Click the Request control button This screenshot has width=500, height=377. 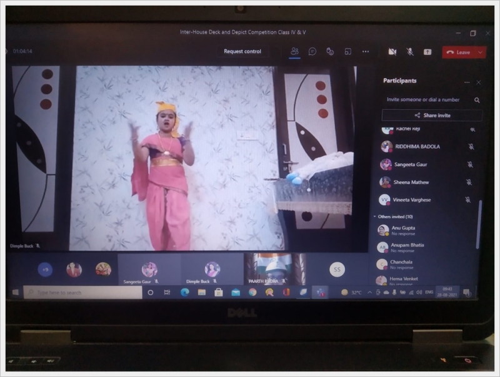click(242, 51)
